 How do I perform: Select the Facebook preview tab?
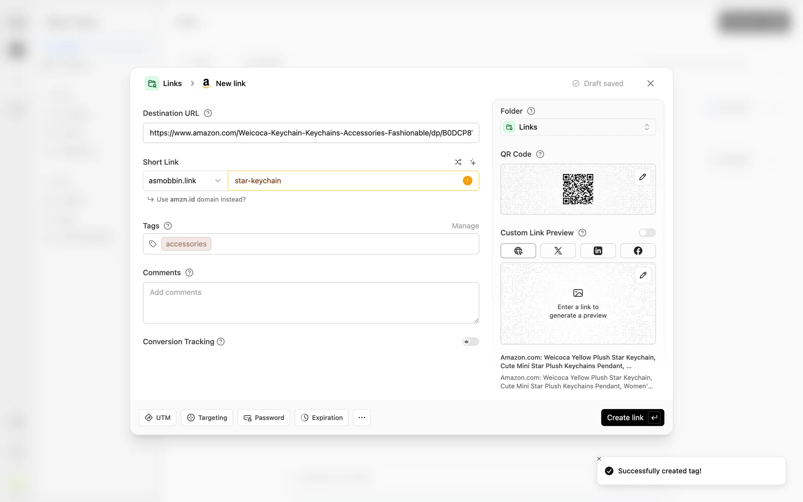click(637, 251)
